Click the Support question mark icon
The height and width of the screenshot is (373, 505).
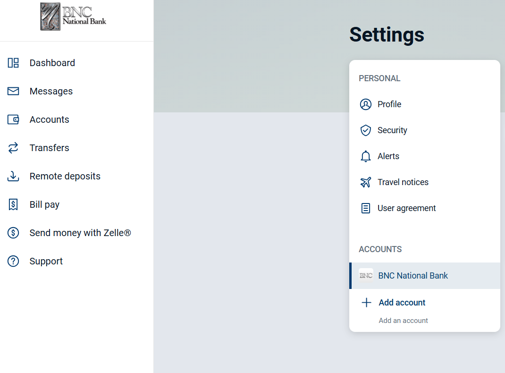click(13, 261)
